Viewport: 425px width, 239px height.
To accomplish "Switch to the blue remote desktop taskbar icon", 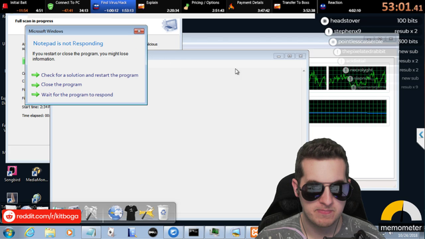I will pos(173,232).
